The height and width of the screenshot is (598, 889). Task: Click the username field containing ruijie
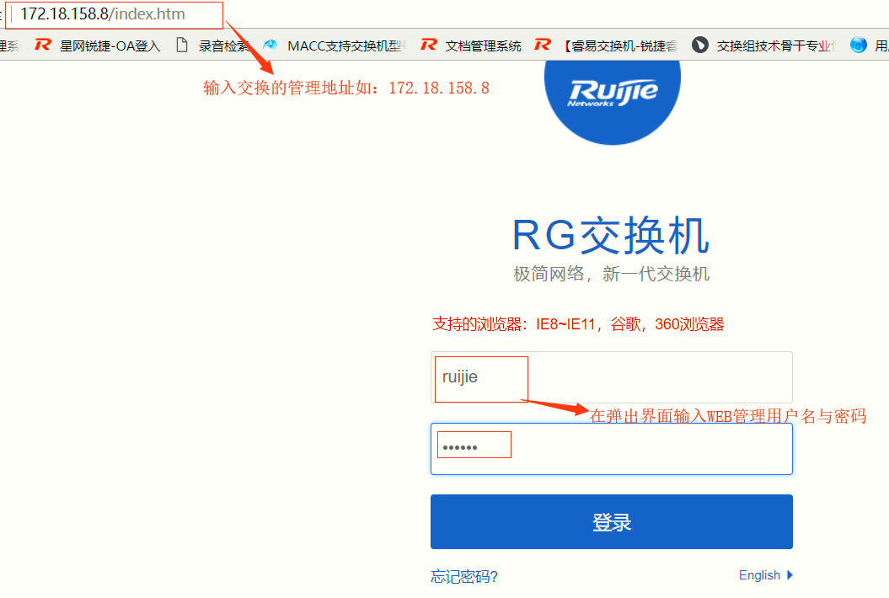612,377
